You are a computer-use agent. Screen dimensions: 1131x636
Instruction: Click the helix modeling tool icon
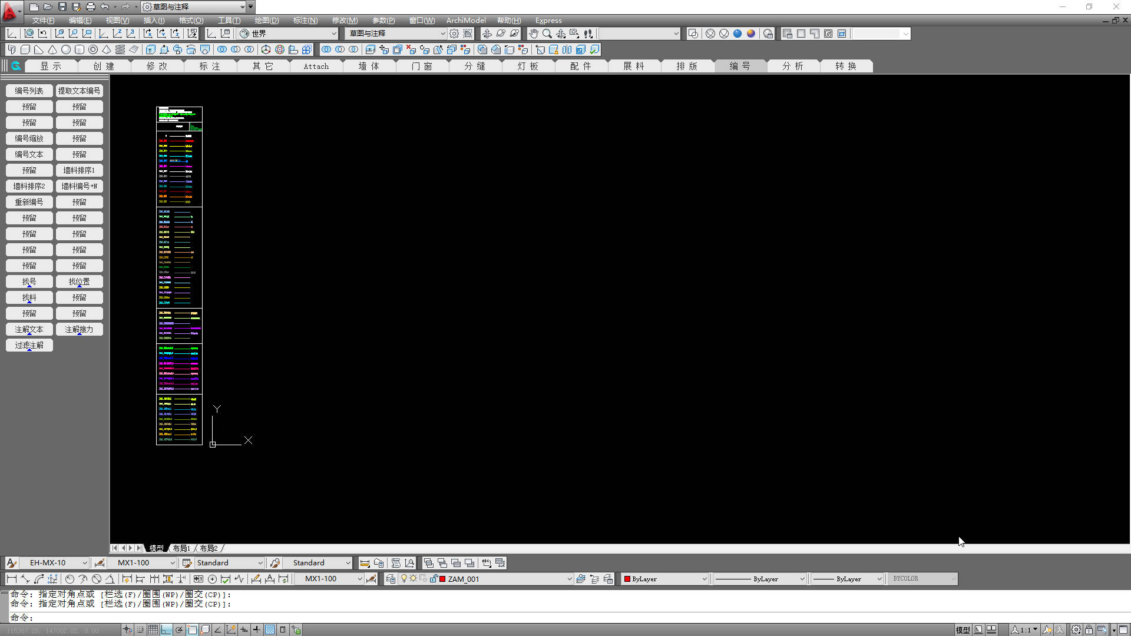120,49
